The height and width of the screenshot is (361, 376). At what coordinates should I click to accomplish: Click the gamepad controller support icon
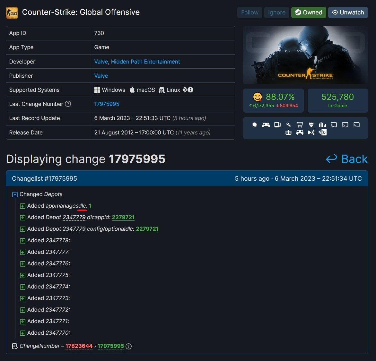pyautogui.click(x=266, y=125)
